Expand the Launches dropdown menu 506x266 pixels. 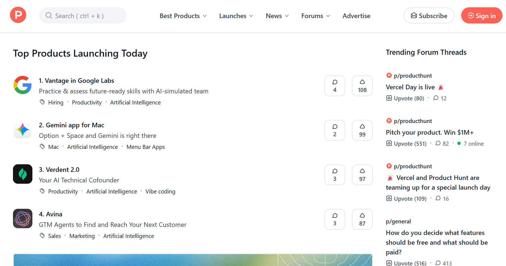(236, 16)
